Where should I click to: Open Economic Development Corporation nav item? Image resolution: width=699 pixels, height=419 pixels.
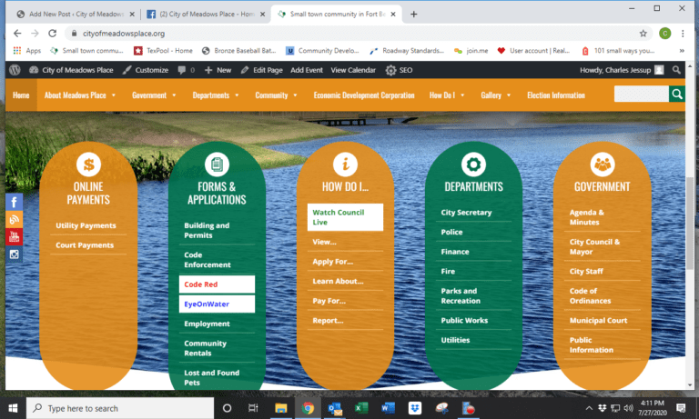coord(364,95)
